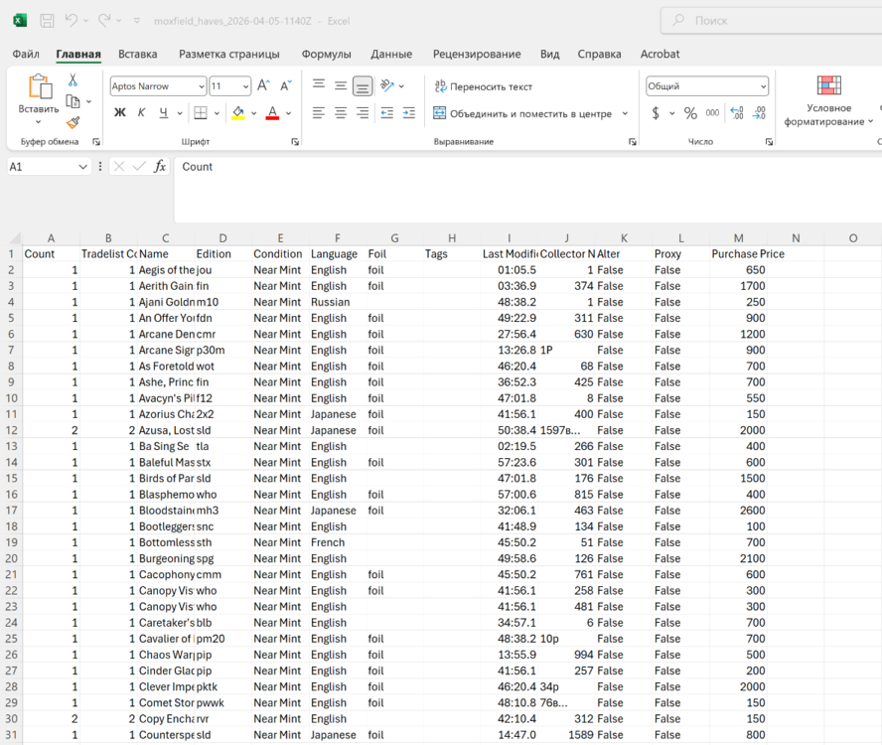This screenshot has width=882, height=745.
Task: Expand the number format dropdown (Общий)
Action: (763, 86)
